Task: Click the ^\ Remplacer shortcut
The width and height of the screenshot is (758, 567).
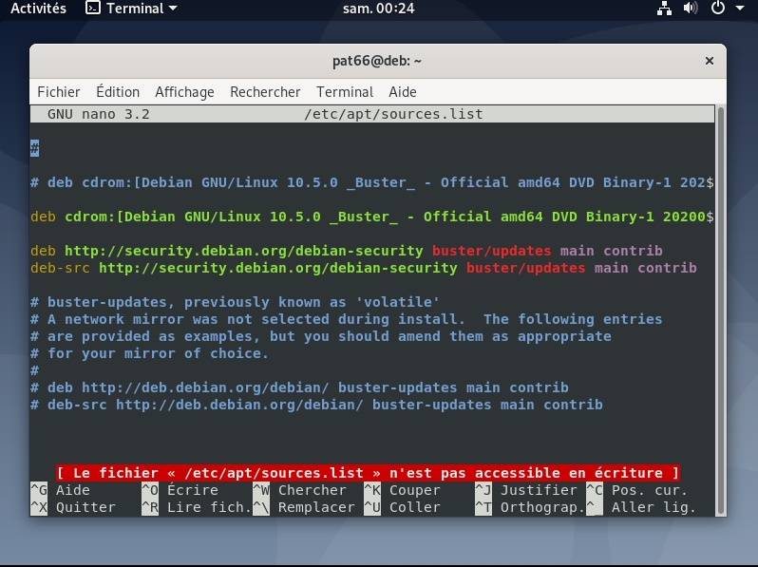Action: [304, 507]
